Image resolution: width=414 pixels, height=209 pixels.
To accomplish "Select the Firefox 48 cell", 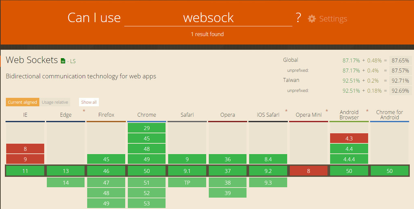I will pyautogui.click(x=106, y=193).
